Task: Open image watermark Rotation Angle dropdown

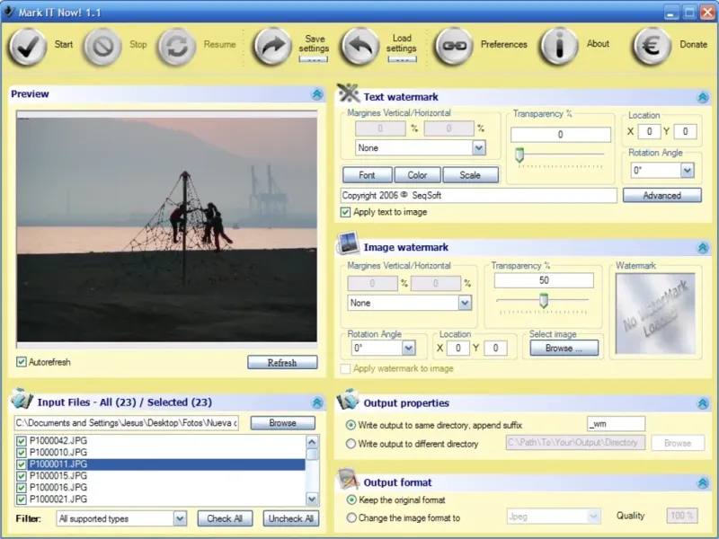Action: (x=383, y=349)
